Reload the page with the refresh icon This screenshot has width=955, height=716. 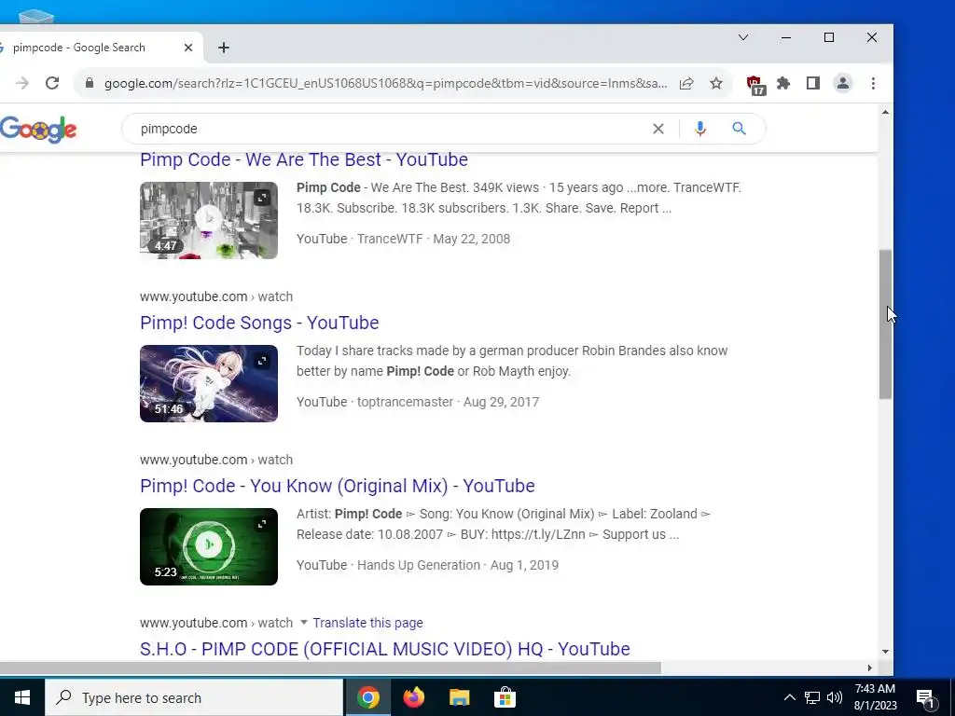(52, 83)
